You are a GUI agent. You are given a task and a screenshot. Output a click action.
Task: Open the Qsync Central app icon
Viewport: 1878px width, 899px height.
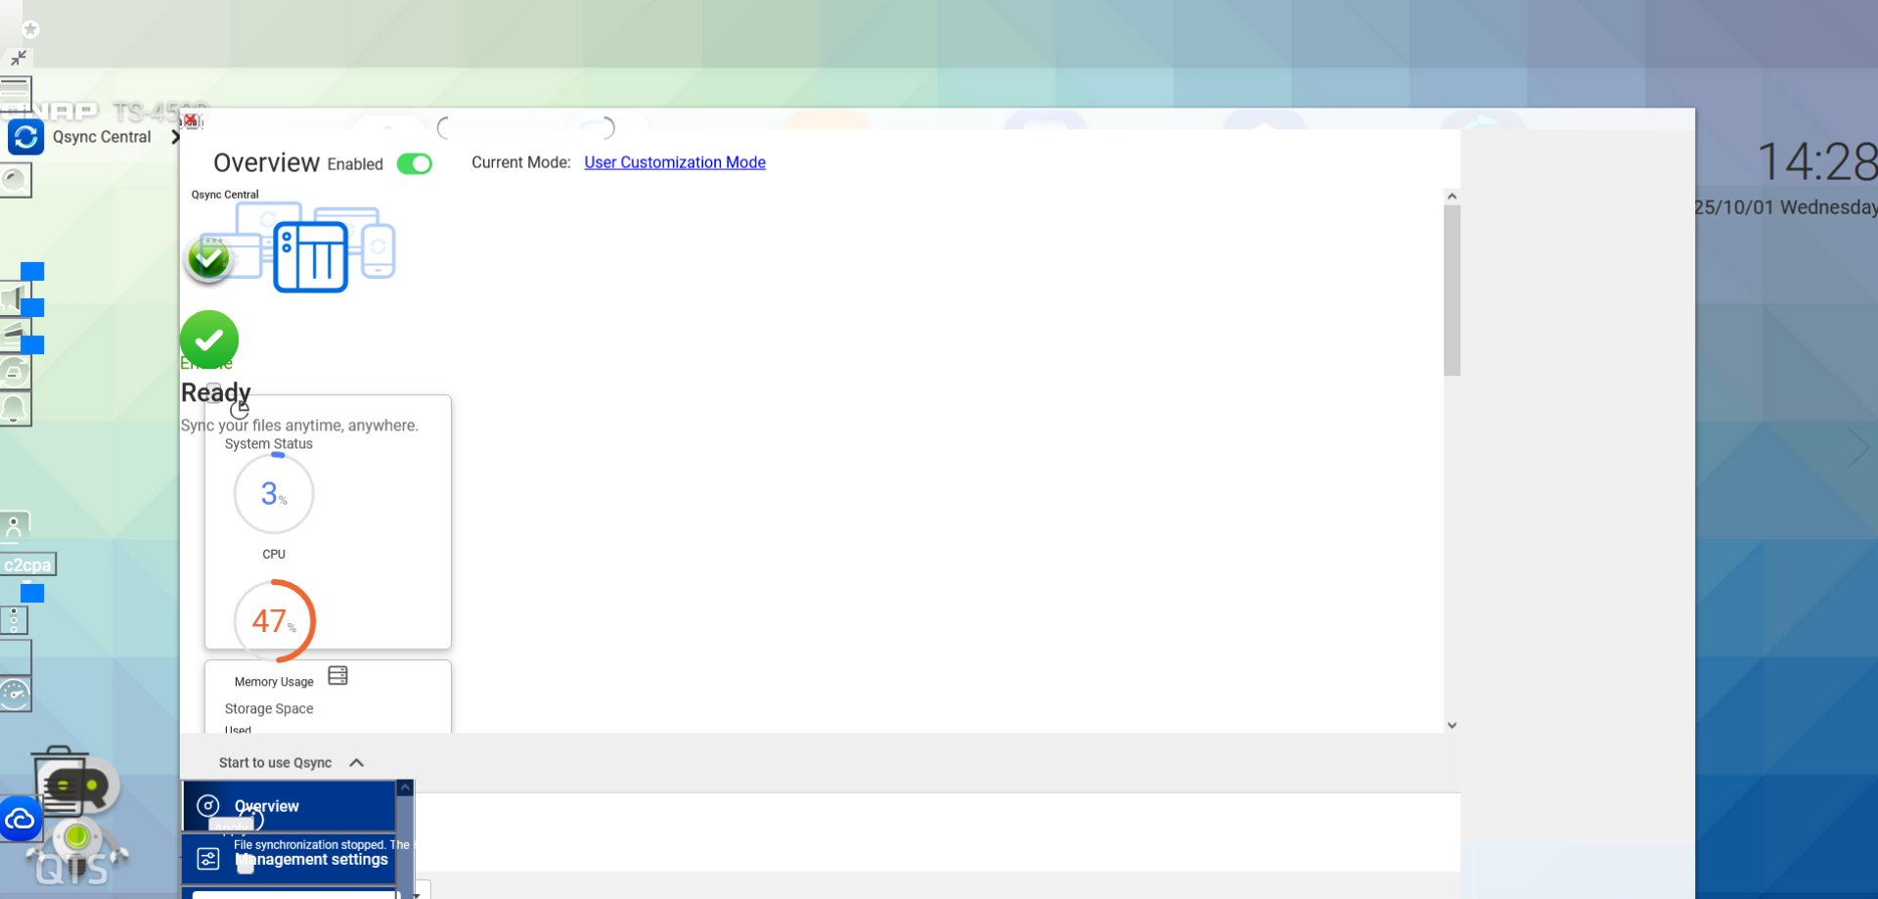[x=25, y=137]
